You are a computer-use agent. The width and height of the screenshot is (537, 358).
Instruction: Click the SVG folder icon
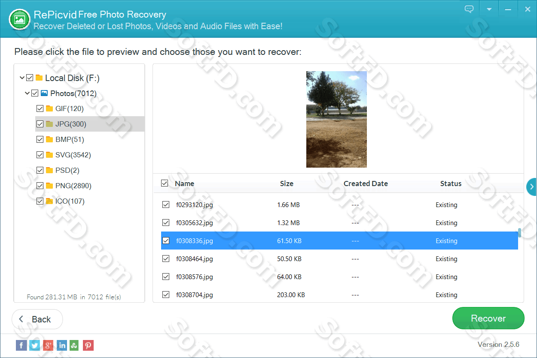pos(49,155)
